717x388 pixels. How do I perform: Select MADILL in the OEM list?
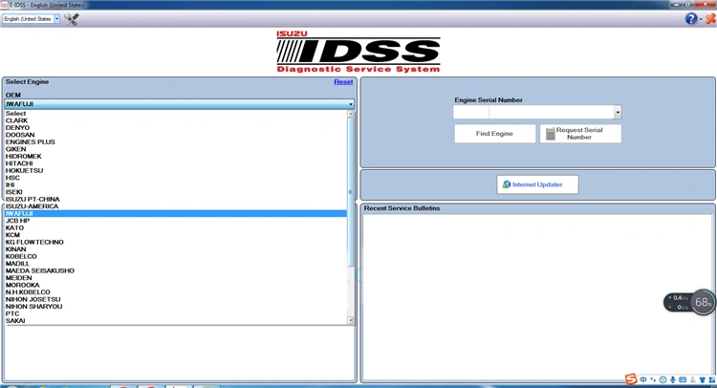point(176,264)
